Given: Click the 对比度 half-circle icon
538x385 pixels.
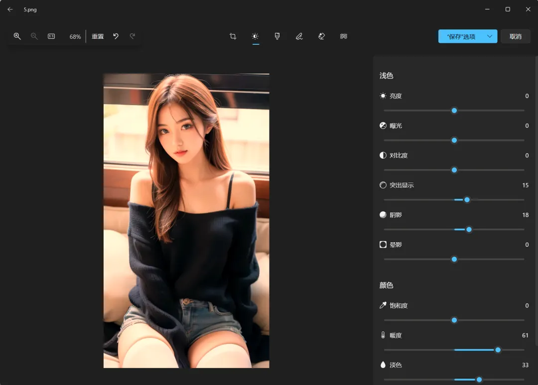Looking at the screenshot, I should [383, 155].
